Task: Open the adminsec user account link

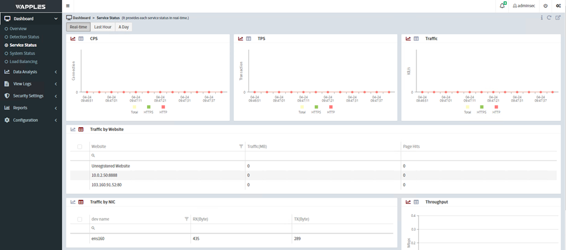Action: (x=524, y=6)
